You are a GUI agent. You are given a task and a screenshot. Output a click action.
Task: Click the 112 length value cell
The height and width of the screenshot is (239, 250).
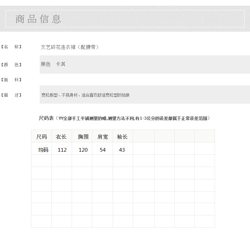tap(62, 150)
